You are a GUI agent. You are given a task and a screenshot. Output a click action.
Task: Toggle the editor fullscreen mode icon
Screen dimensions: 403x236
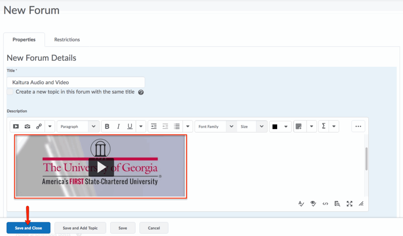click(x=349, y=203)
